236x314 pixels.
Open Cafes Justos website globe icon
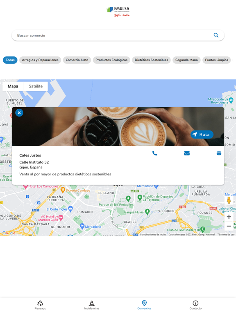pos(219,153)
